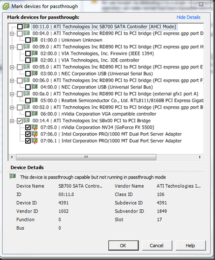Viewport: 215px width, 260px height.
Task: Click the status icon in Device Details
Action: tap(13, 176)
